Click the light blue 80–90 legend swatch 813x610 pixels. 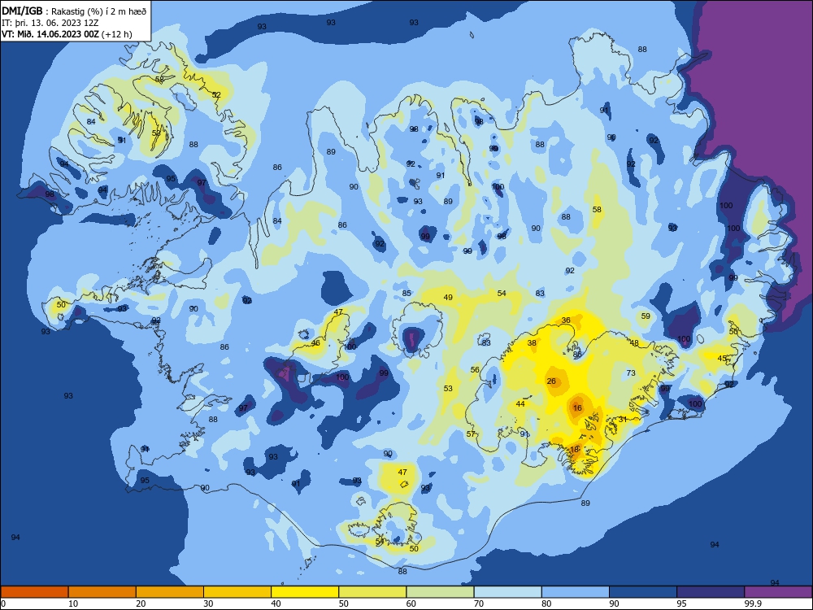click(576, 592)
